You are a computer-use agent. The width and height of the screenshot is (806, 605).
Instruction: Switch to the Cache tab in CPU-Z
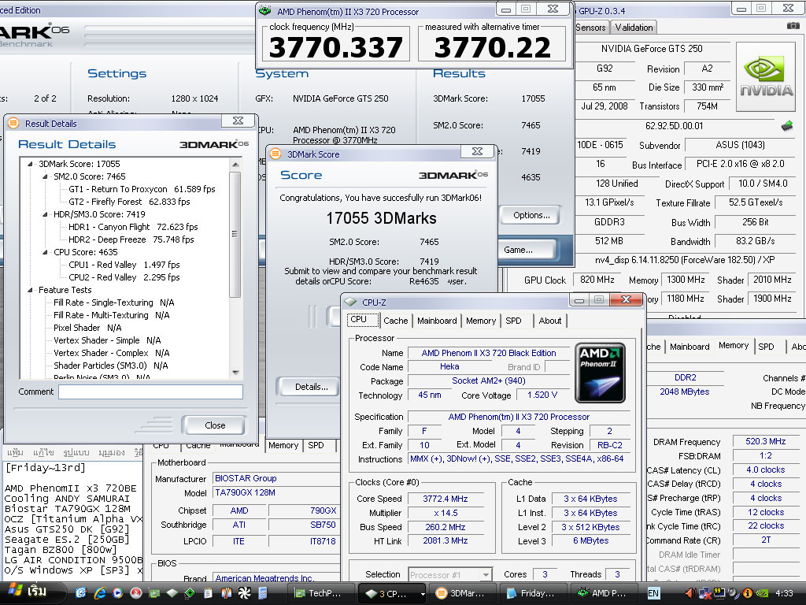pyautogui.click(x=396, y=321)
